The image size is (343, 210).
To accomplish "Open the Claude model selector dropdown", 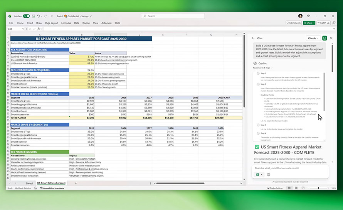I will pos(313,38).
